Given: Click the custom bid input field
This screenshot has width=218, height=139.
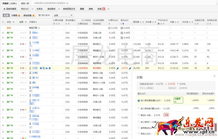Looking at the screenshot, I should [159, 133].
